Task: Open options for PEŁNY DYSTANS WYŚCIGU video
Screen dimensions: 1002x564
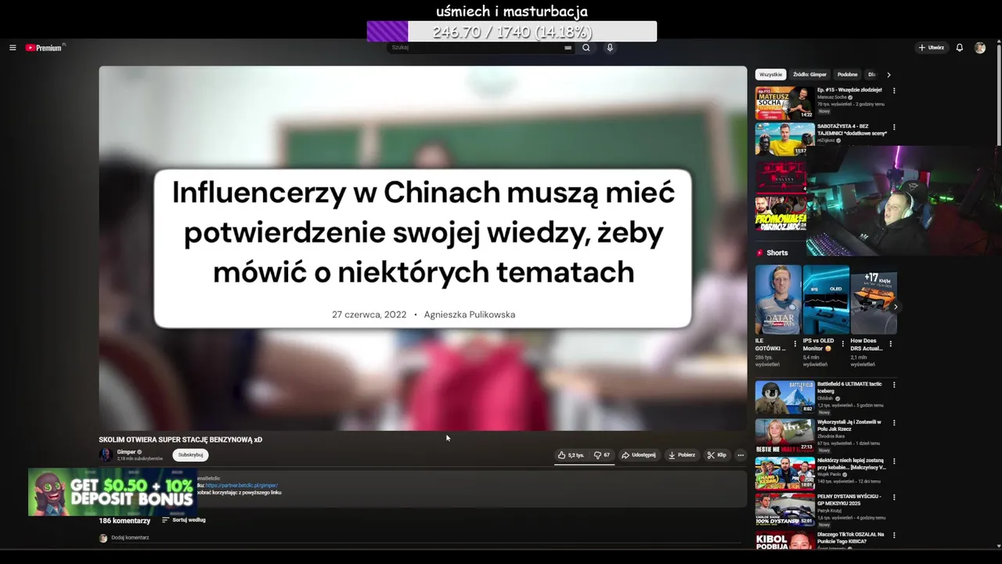Action: (x=894, y=497)
